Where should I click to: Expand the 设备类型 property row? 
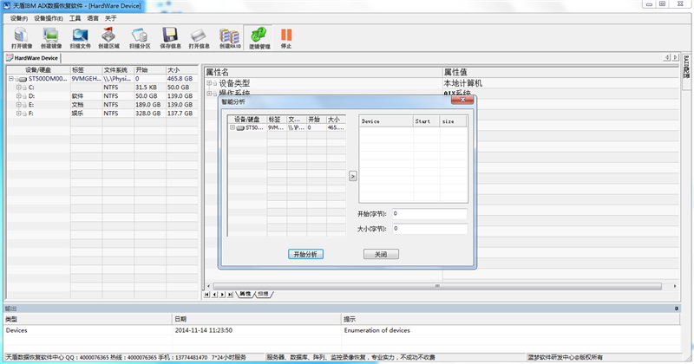point(209,83)
